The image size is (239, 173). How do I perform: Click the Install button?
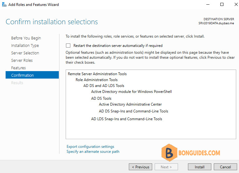(199, 167)
